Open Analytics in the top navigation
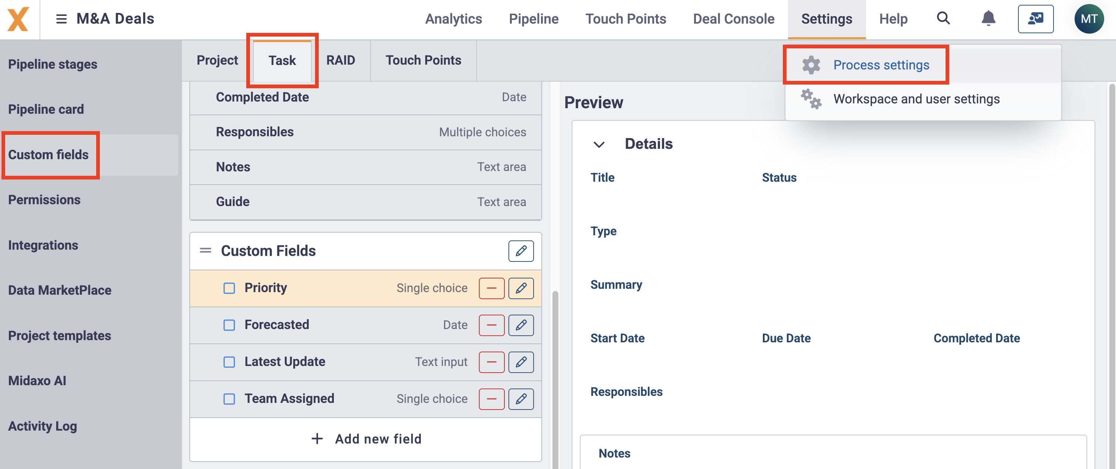 click(x=453, y=19)
